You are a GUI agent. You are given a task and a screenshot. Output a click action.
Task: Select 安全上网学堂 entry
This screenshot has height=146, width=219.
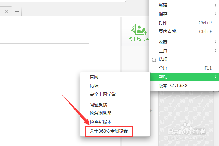pyautogui.click(x=115, y=94)
